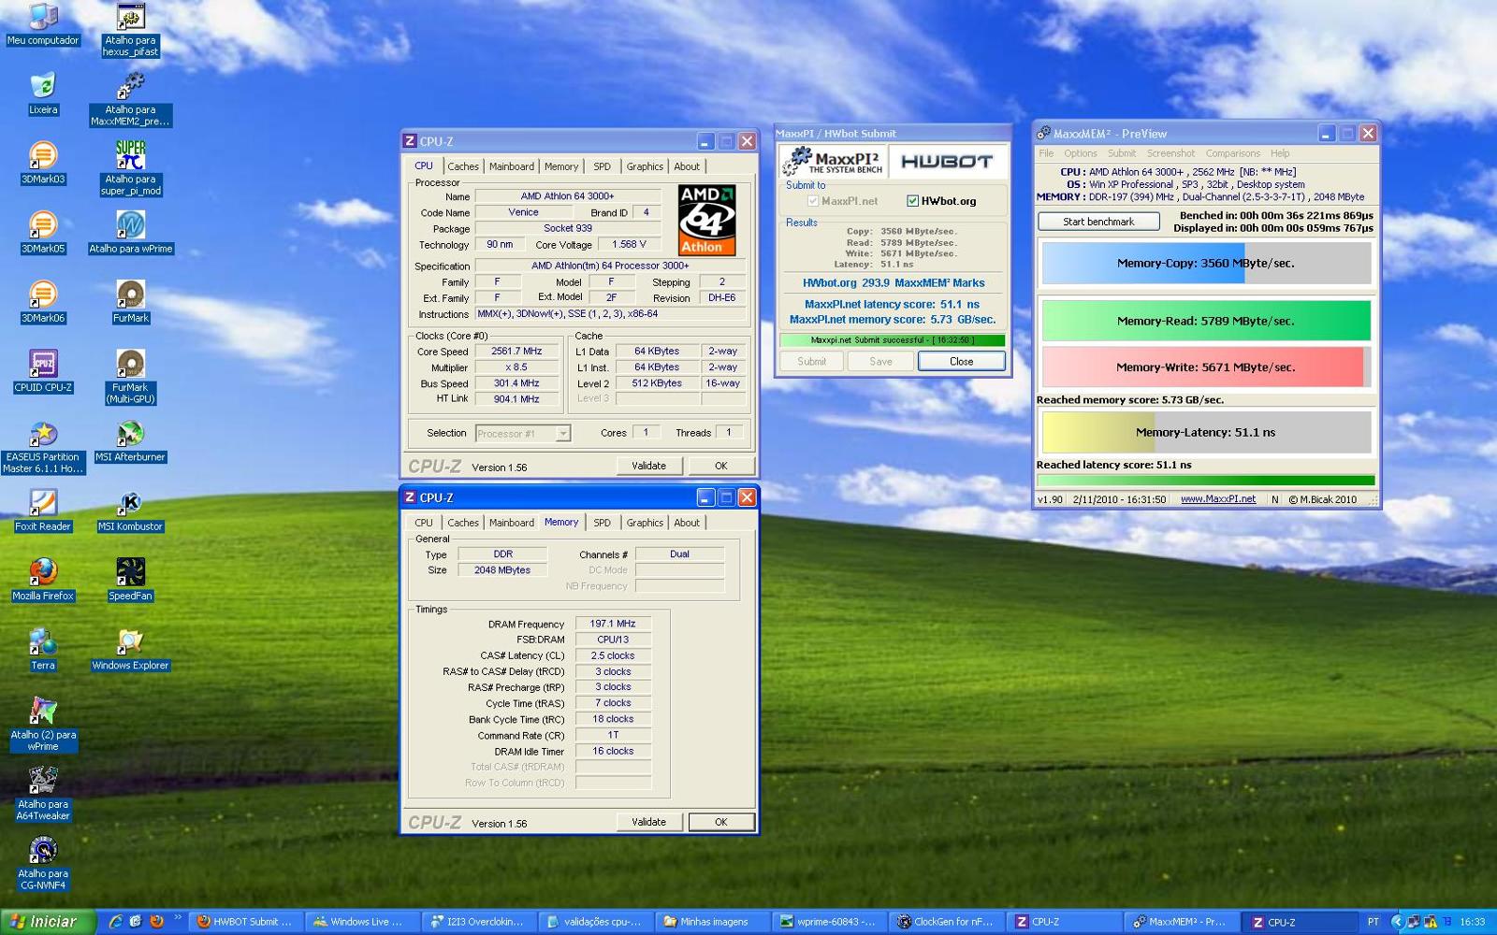The height and width of the screenshot is (935, 1497).
Task: Open www.MaxxPI.net link
Action: coord(1217,499)
